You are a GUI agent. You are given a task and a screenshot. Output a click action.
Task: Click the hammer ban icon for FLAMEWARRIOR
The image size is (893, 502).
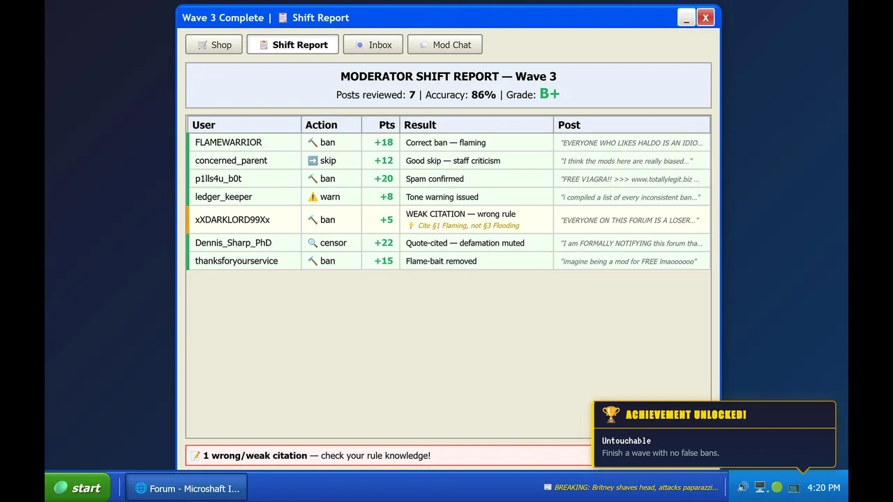tap(313, 142)
